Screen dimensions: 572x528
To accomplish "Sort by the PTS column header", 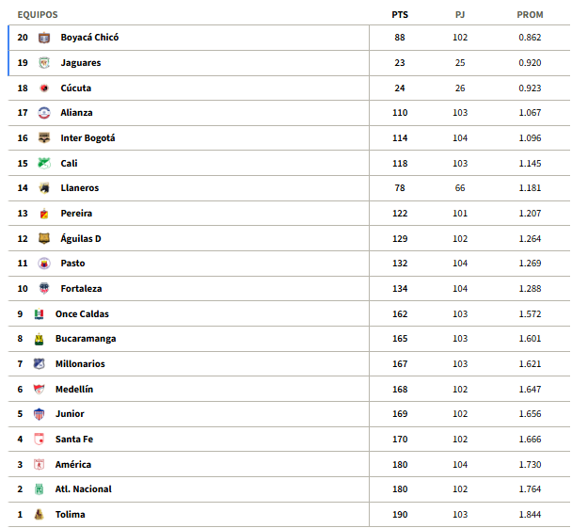I will [400, 15].
